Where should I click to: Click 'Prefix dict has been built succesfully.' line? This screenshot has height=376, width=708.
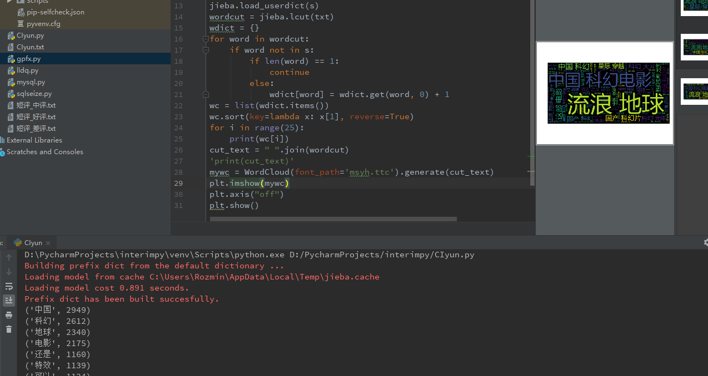[122, 299]
